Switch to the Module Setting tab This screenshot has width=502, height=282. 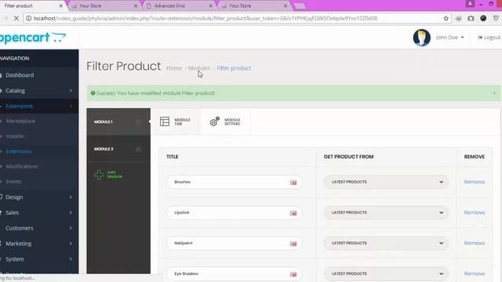[x=225, y=121]
